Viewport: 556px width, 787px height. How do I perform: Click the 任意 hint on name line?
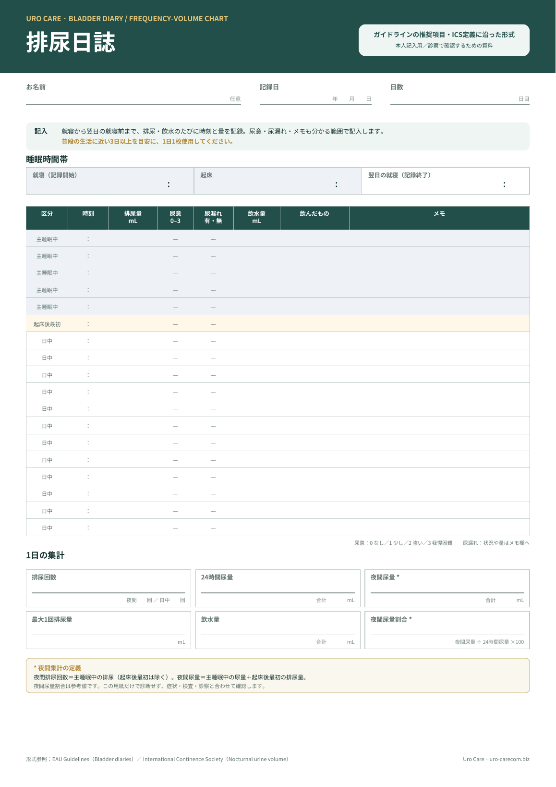(235, 99)
